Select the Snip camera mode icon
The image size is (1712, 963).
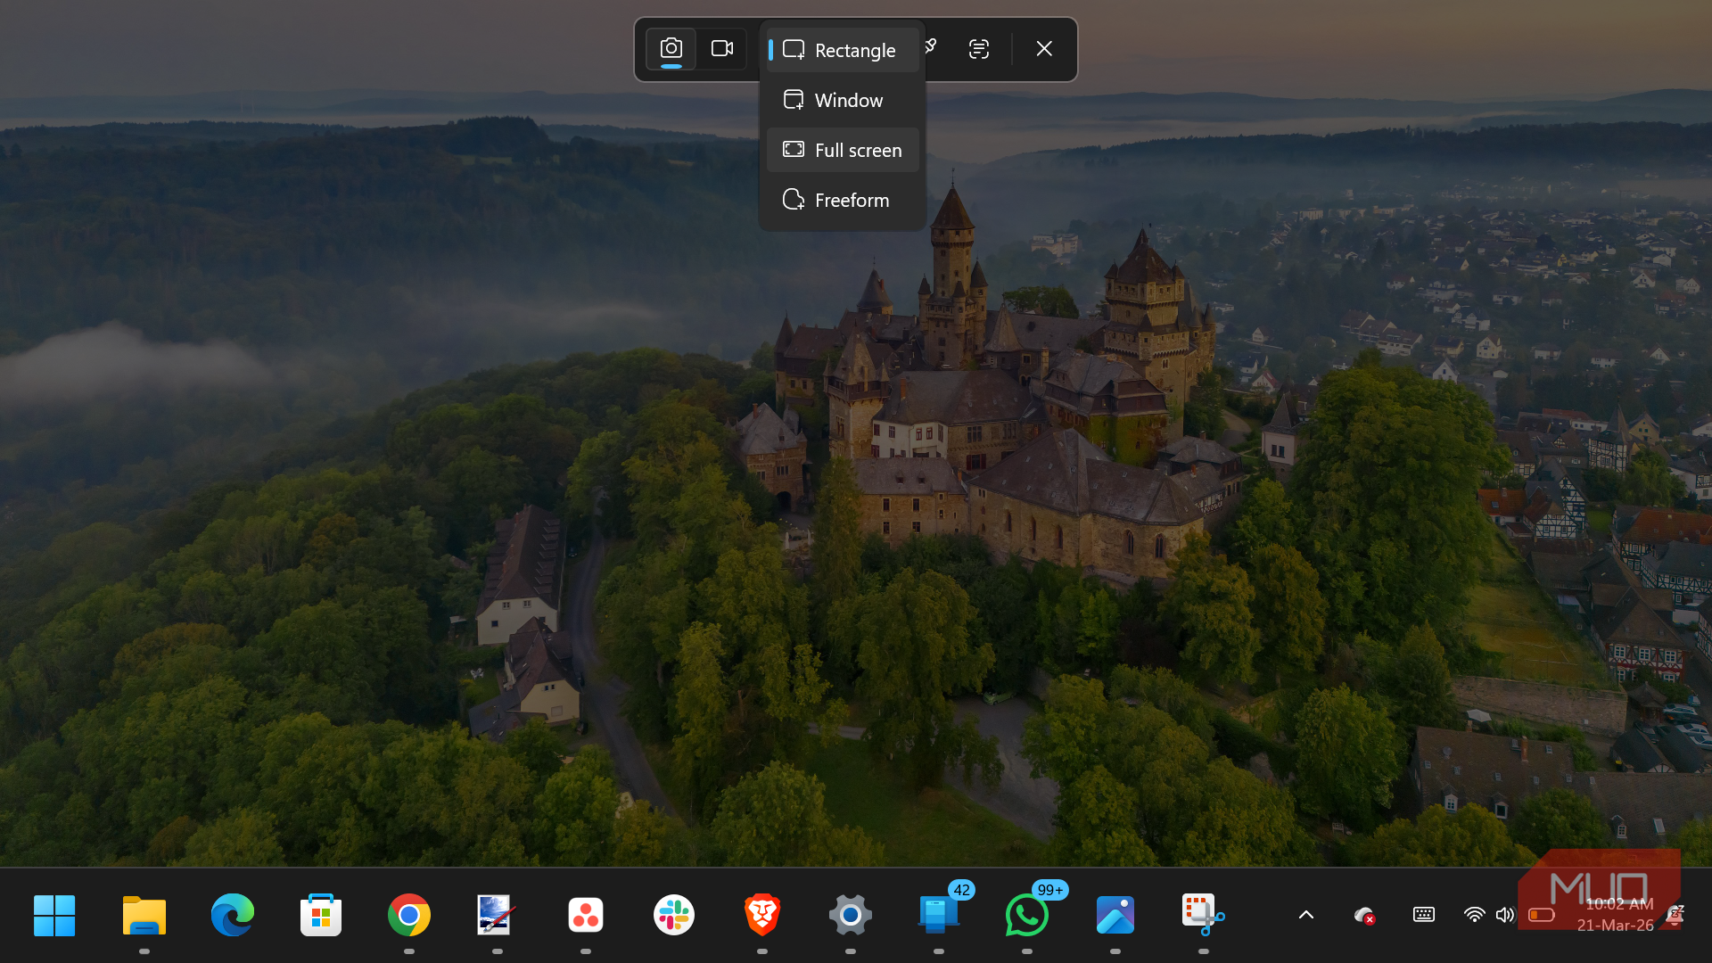pyautogui.click(x=671, y=48)
